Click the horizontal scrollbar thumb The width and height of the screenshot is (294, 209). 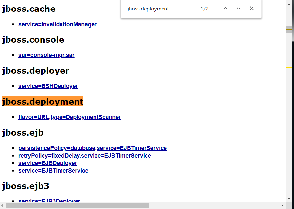coord(78,205)
